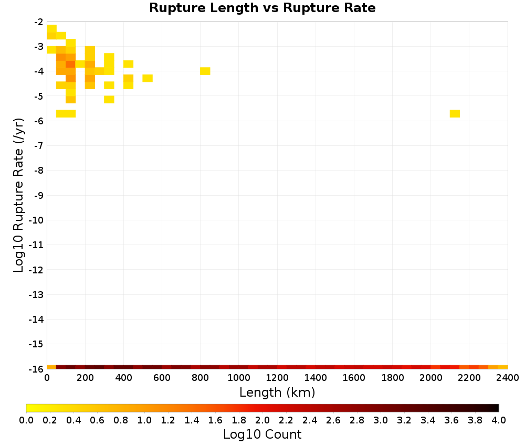
Task: Click x-axis tick label '600'
Action: [x=162, y=378]
